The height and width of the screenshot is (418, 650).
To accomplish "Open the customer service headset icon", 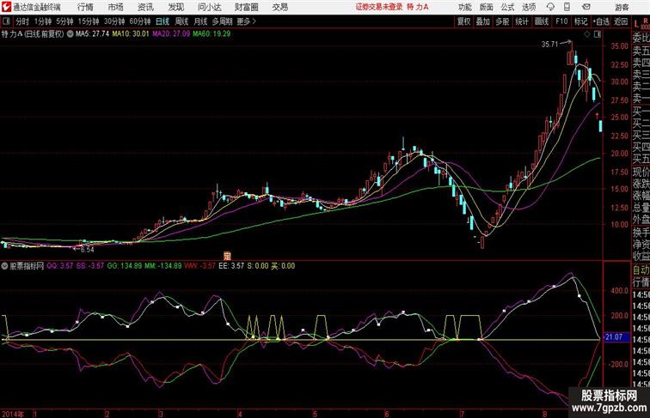I will coord(550,7).
